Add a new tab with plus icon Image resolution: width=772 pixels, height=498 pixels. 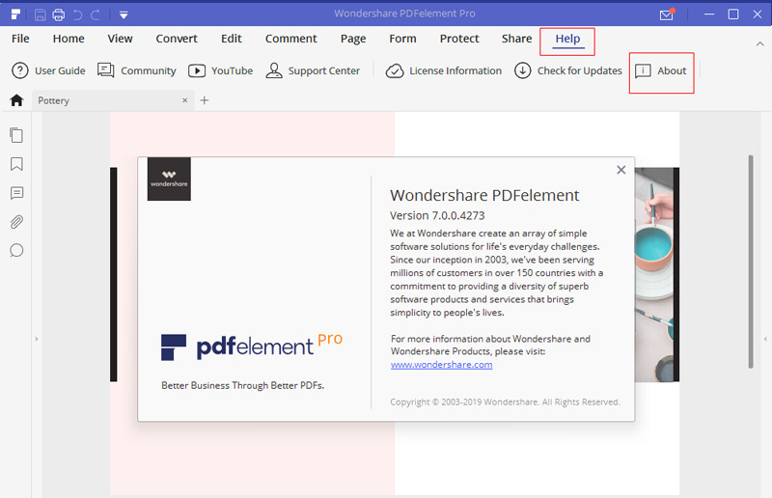[205, 100]
